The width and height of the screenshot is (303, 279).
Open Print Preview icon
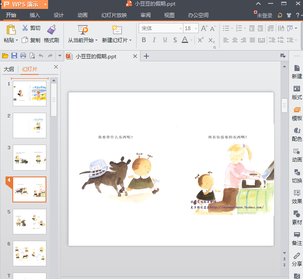(32, 56)
